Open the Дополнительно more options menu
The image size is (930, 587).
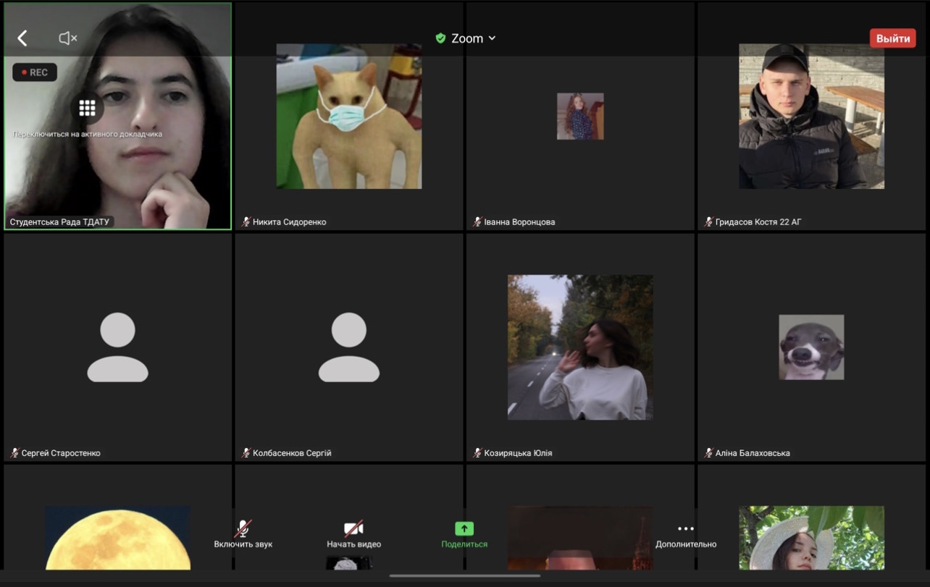pyautogui.click(x=686, y=535)
